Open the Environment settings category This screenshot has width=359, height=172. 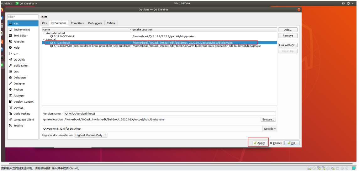coord(23,30)
